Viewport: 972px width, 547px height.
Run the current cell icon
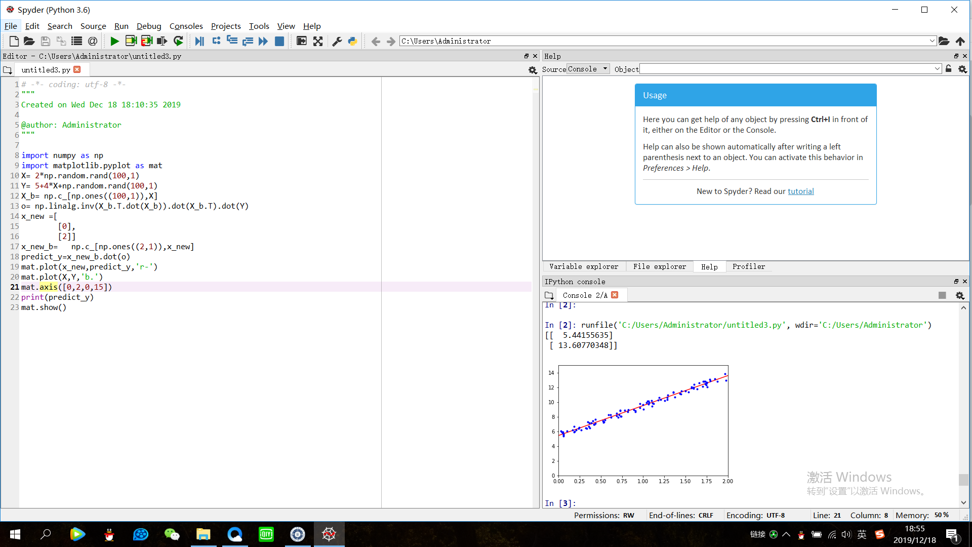click(x=131, y=42)
